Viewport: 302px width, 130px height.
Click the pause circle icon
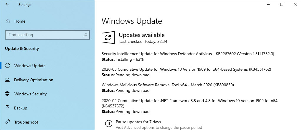(109, 123)
